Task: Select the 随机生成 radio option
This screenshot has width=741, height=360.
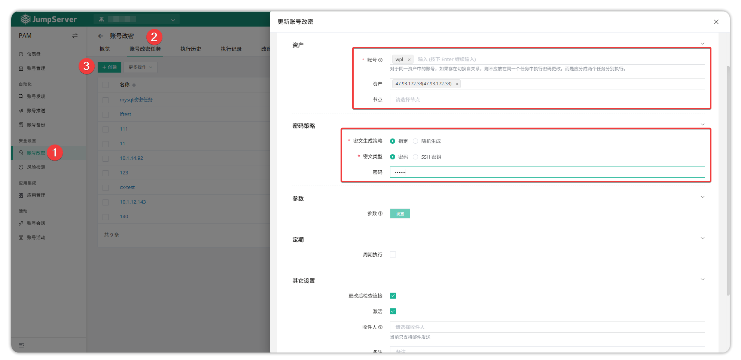Action: (x=415, y=141)
